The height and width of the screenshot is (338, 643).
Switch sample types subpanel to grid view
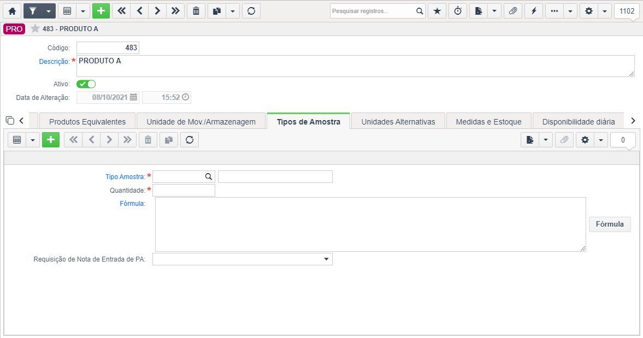click(17, 140)
